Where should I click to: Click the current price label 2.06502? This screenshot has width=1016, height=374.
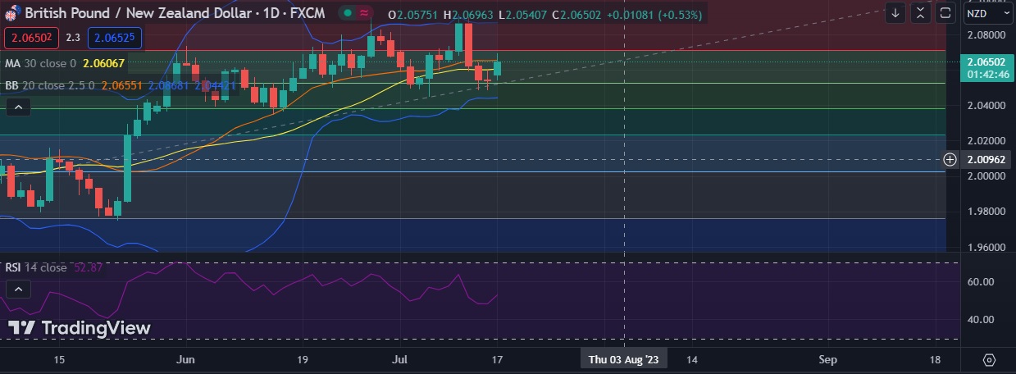click(x=986, y=62)
